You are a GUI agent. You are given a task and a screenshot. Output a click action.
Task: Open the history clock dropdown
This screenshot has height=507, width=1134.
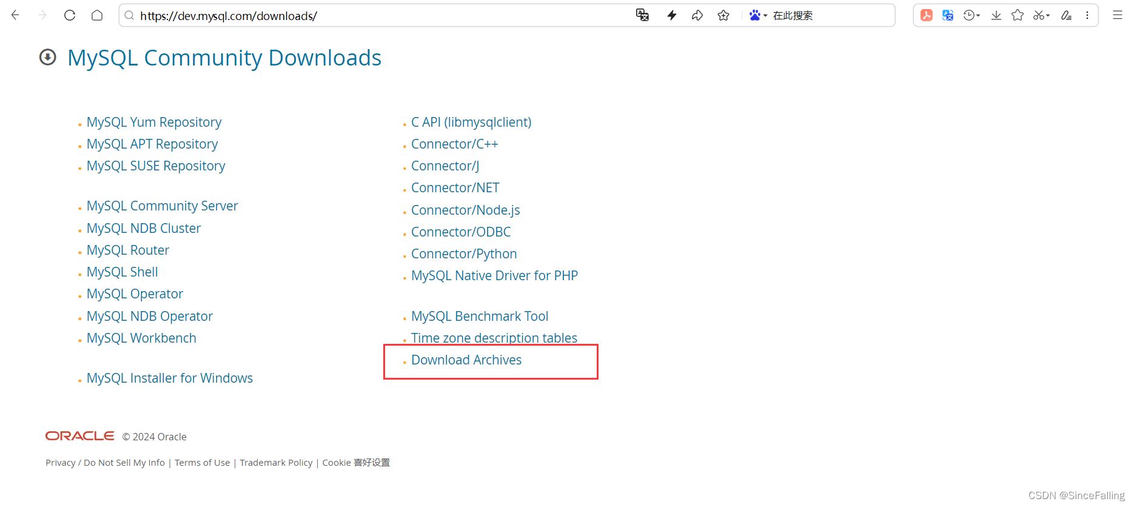coord(972,15)
